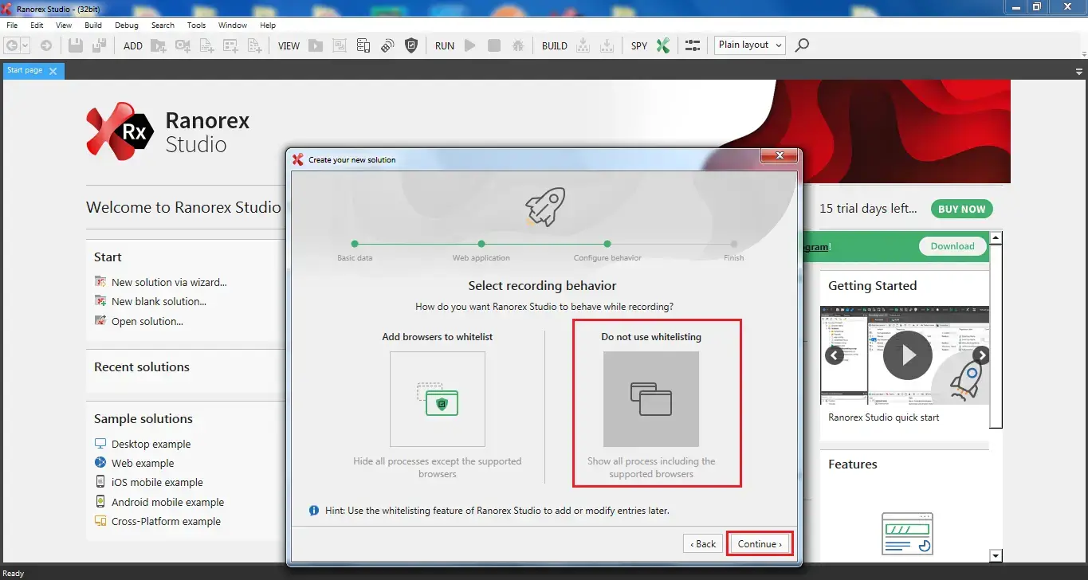
Task: Open the search magnifier in the toolbar
Action: coord(802,45)
